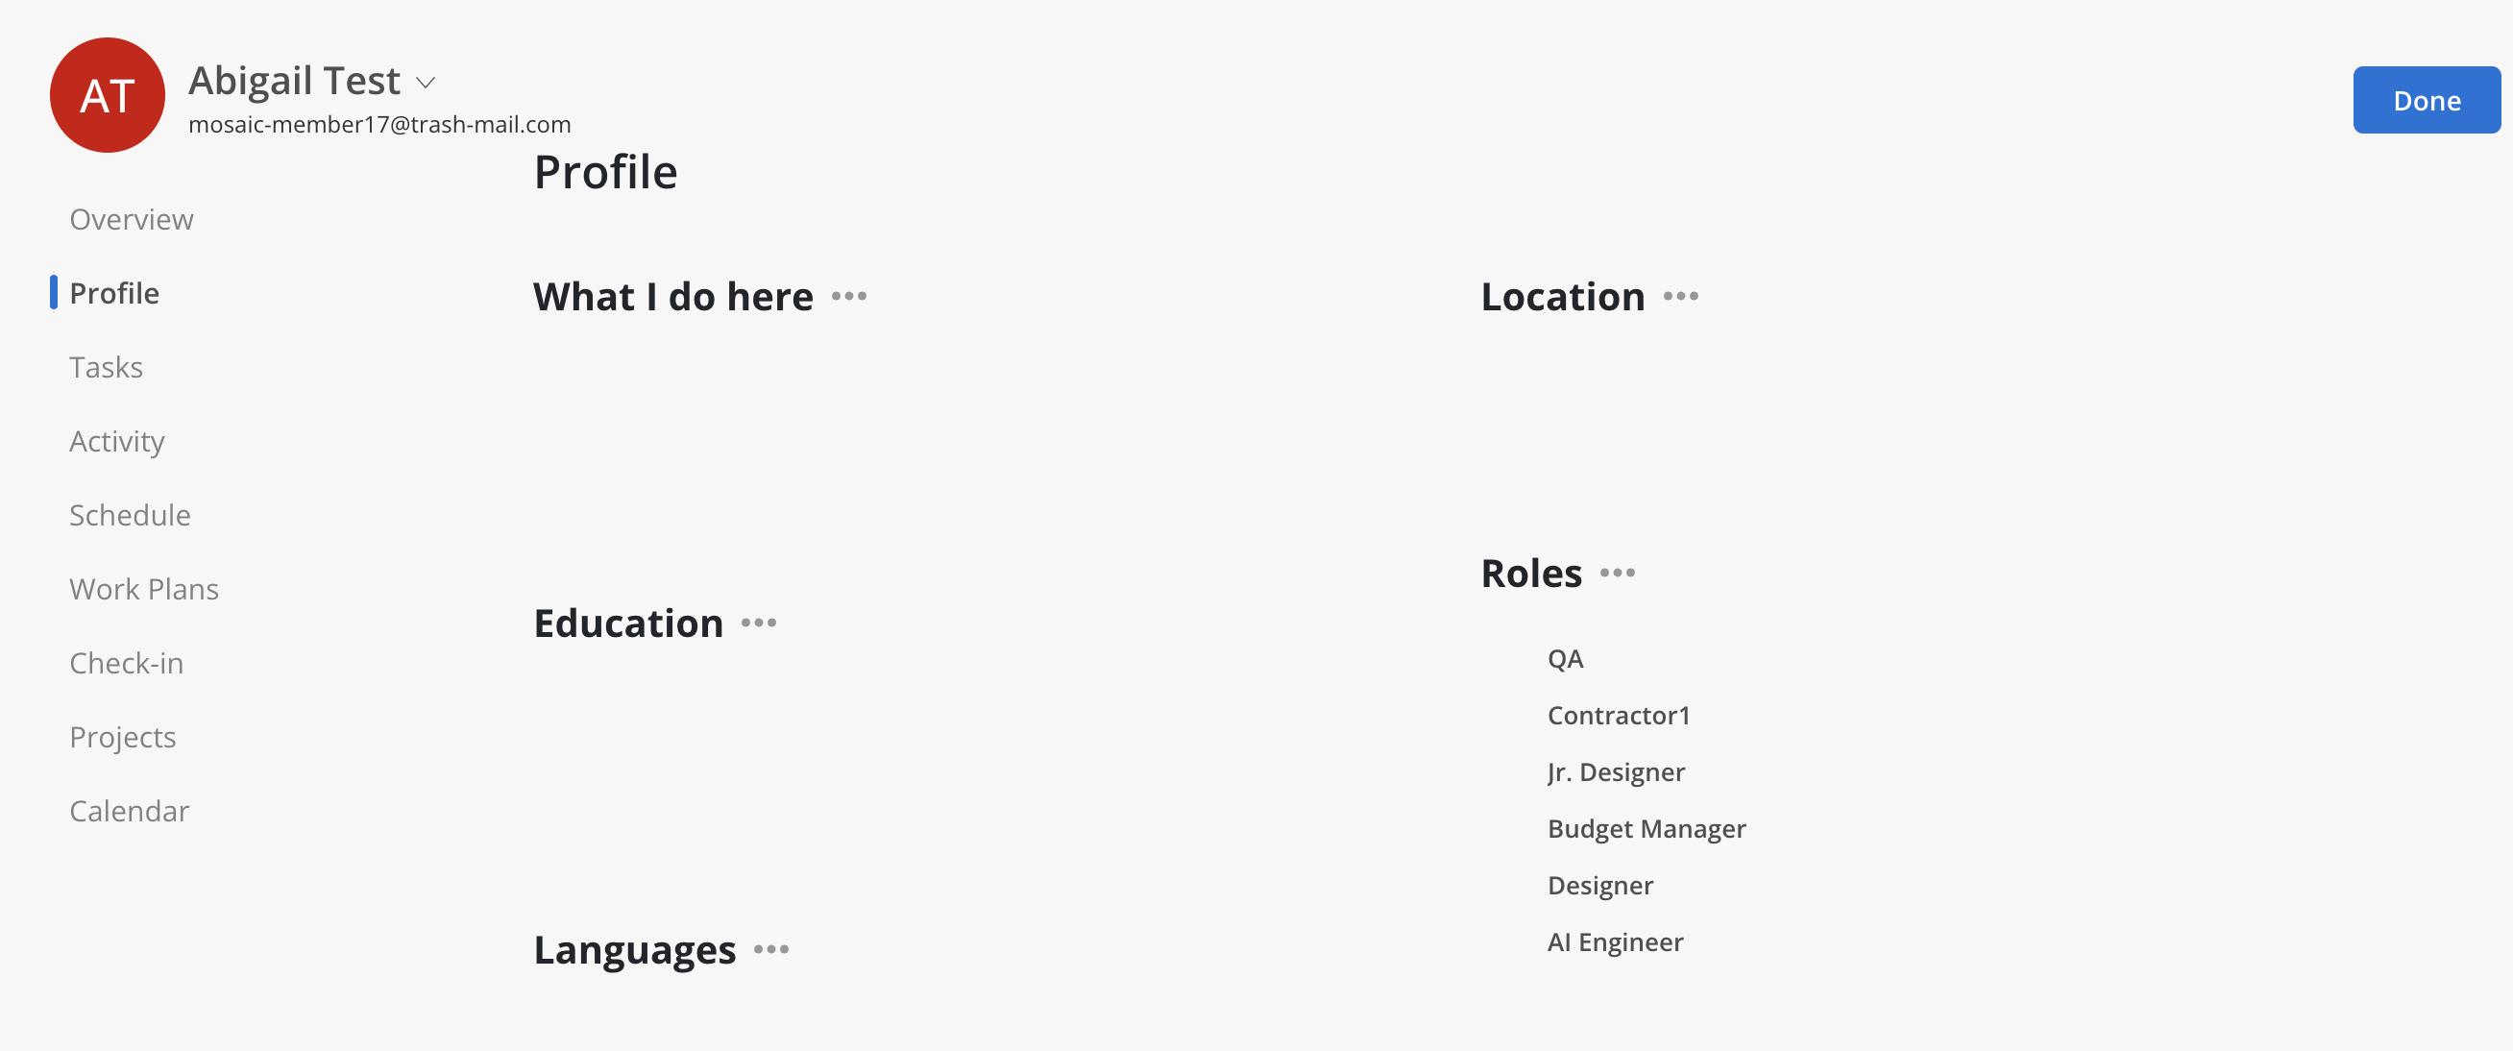Switch to the Projects tab
The width and height of the screenshot is (2513, 1051).
pos(123,738)
